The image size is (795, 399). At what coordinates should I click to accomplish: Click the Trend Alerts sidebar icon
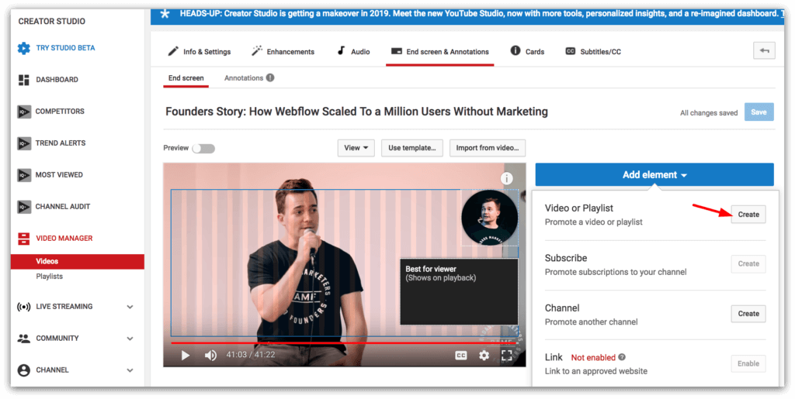coord(24,143)
